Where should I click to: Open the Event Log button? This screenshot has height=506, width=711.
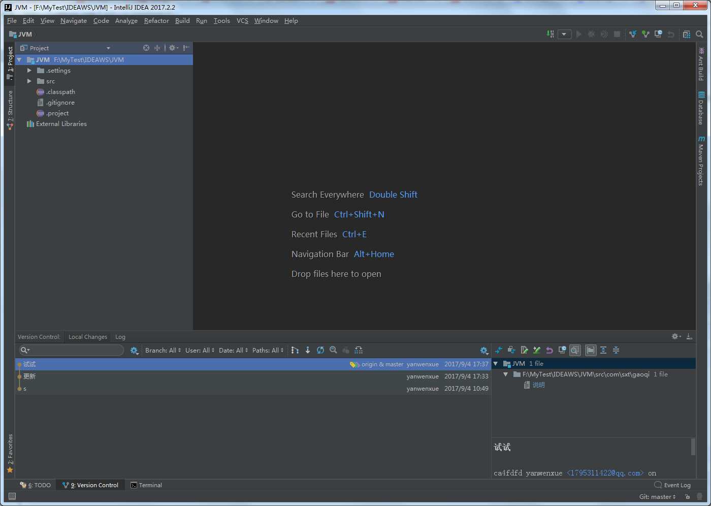pos(672,485)
